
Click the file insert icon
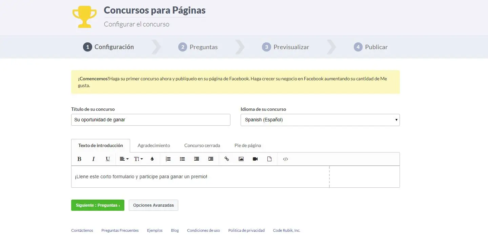(x=269, y=159)
